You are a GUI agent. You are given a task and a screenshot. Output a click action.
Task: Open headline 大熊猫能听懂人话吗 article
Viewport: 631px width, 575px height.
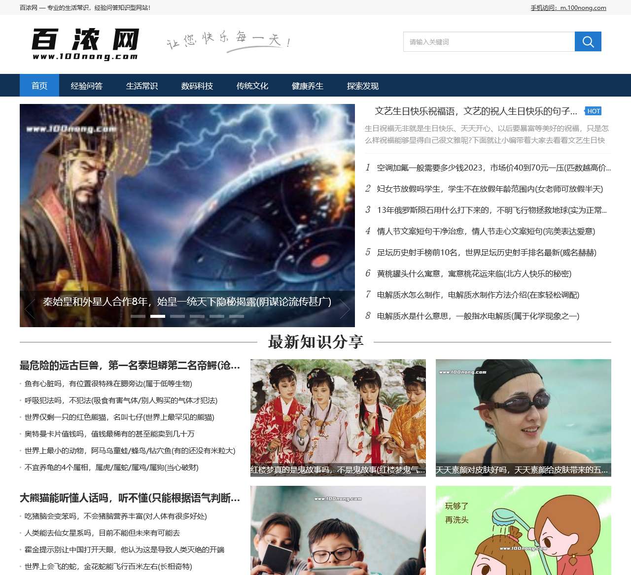pos(130,498)
